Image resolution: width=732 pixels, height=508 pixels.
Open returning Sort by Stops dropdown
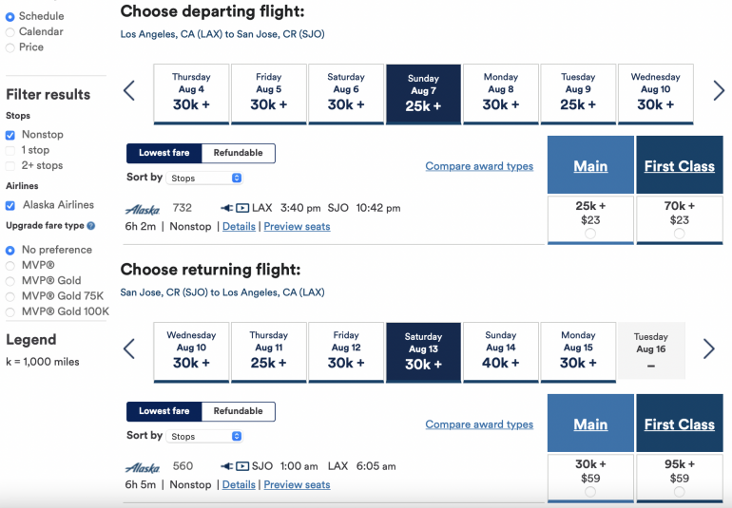[x=205, y=436]
